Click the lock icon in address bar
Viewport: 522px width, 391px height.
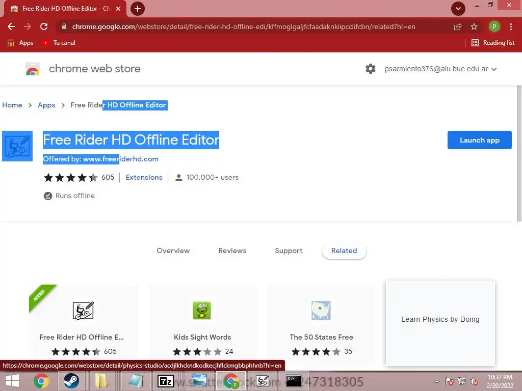(x=64, y=26)
